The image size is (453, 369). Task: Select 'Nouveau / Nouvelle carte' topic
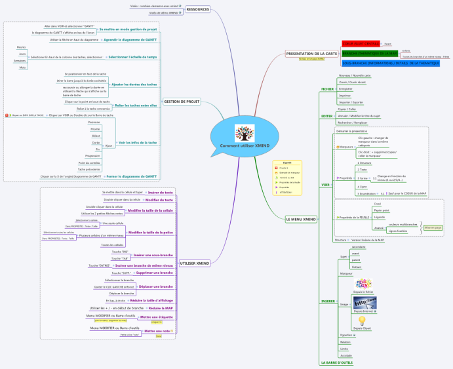point(355,75)
